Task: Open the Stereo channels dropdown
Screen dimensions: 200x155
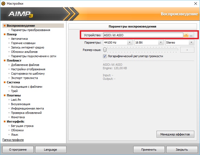Action: 191,42
